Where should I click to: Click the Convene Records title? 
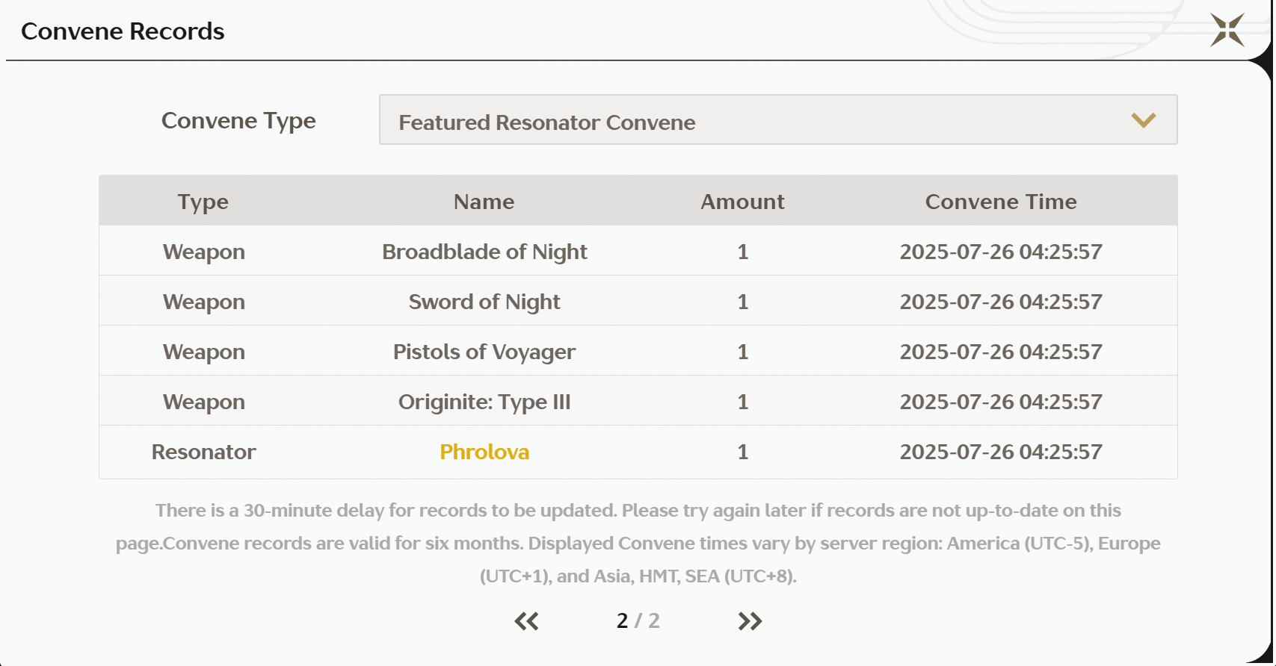pyautogui.click(x=123, y=31)
